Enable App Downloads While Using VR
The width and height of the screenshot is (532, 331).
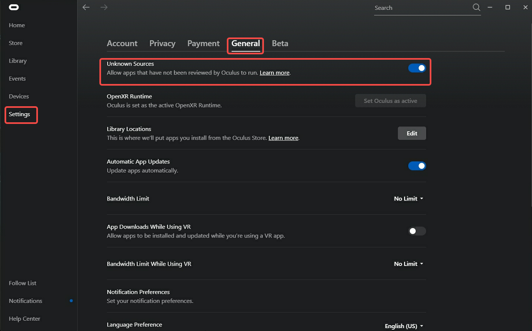point(417,231)
